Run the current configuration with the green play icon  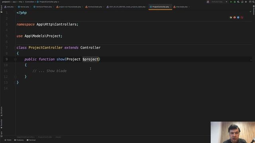click(231, 2)
